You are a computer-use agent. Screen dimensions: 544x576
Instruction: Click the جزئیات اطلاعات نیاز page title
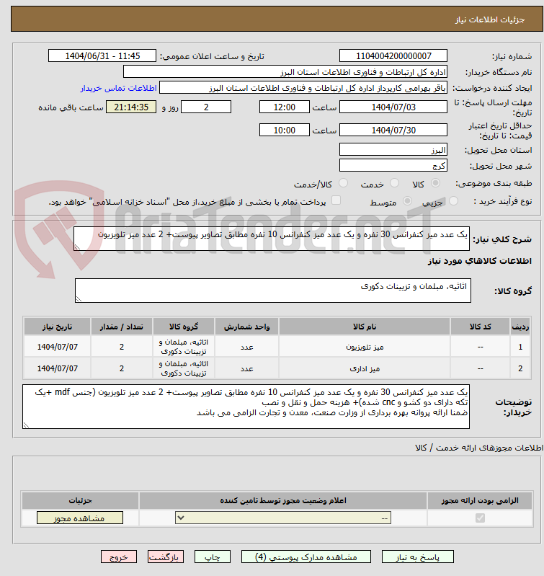[x=490, y=19]
